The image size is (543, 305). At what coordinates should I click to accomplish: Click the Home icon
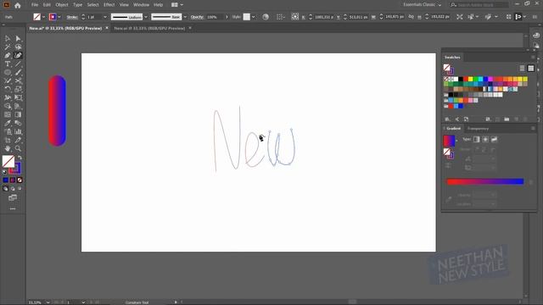tap(18, 5)
